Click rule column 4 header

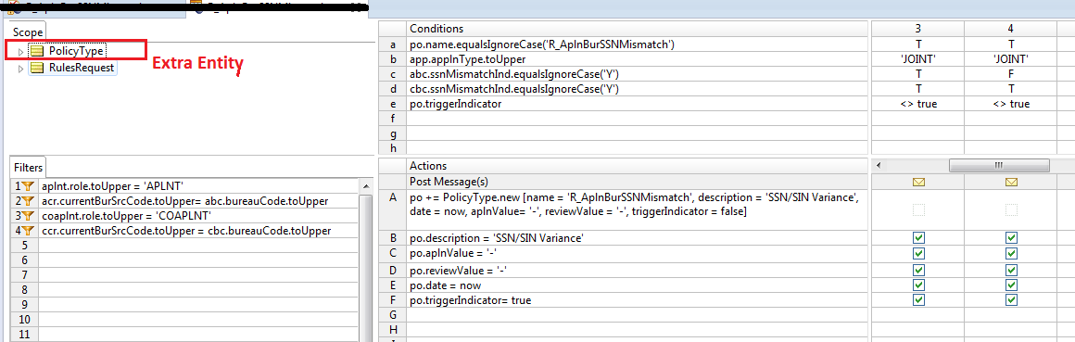(1010, 30)
